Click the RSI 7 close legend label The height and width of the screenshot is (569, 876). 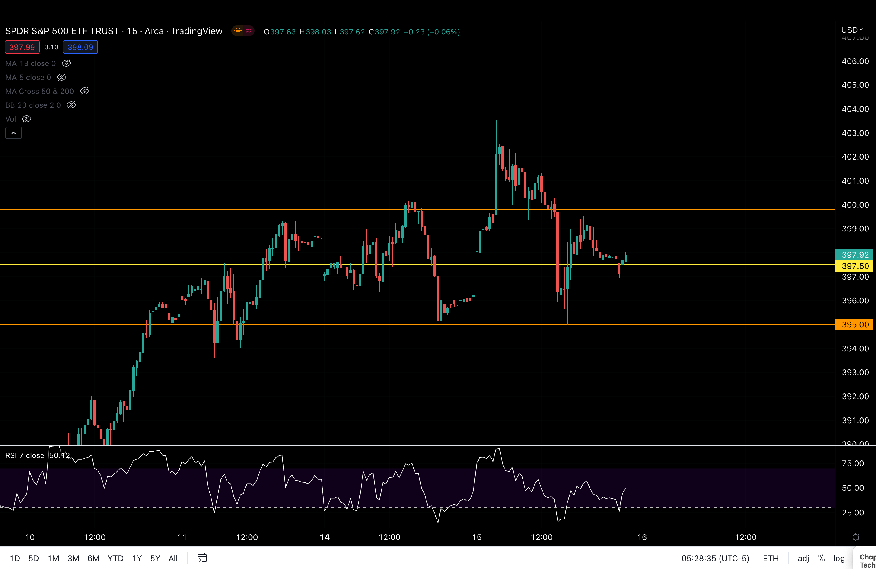point(24,455)
